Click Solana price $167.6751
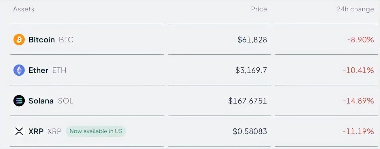380x149 pixels. [247, 101]
